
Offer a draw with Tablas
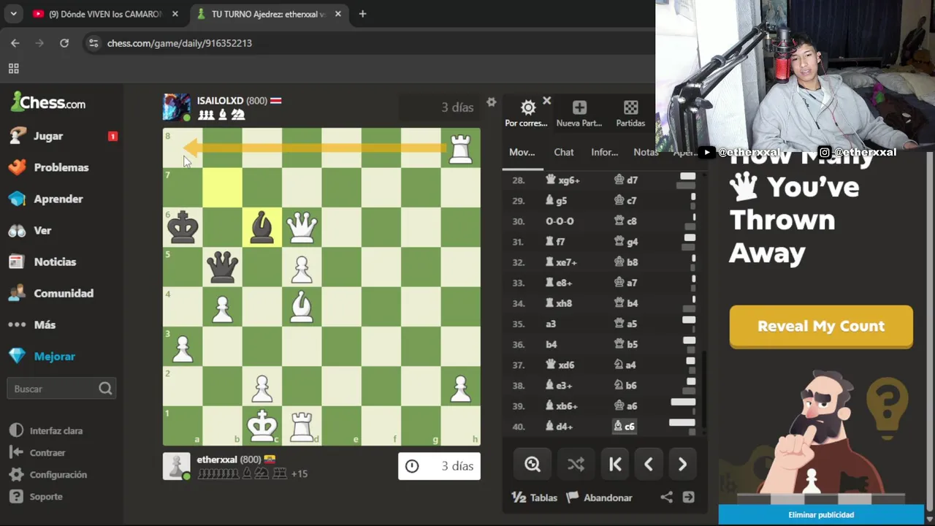535,498
